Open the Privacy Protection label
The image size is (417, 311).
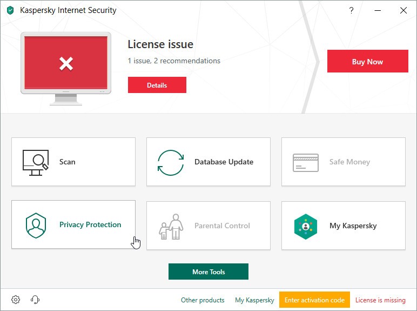[90, 224]
